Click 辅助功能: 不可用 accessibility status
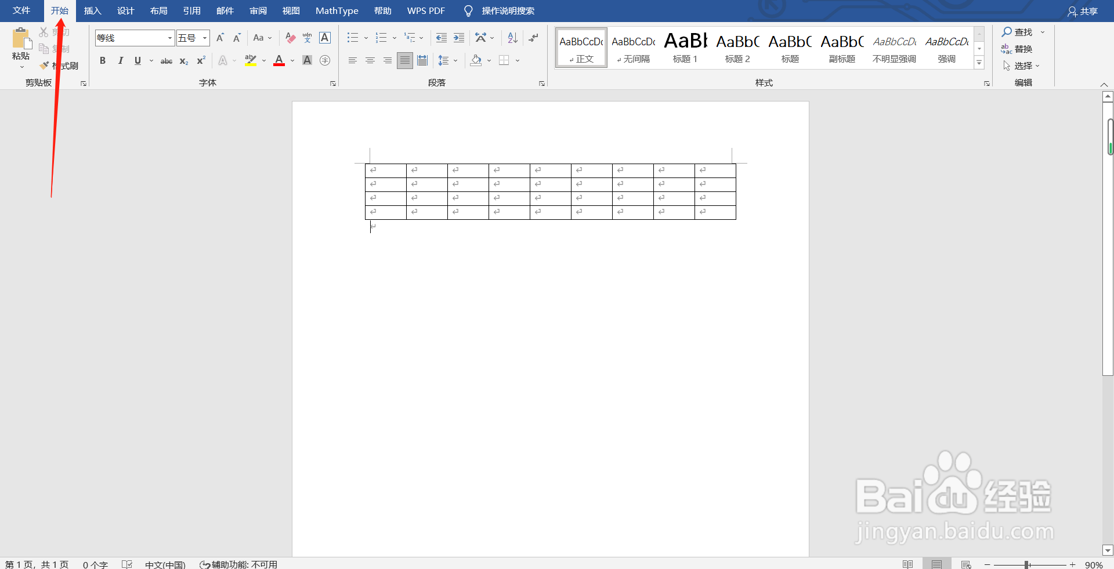 (238, 564)
